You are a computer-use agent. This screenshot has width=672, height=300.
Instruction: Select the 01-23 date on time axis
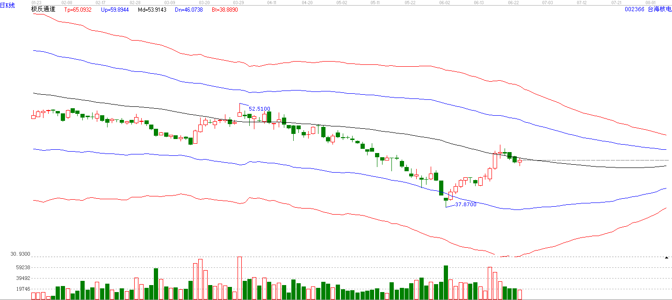[36, 2]
